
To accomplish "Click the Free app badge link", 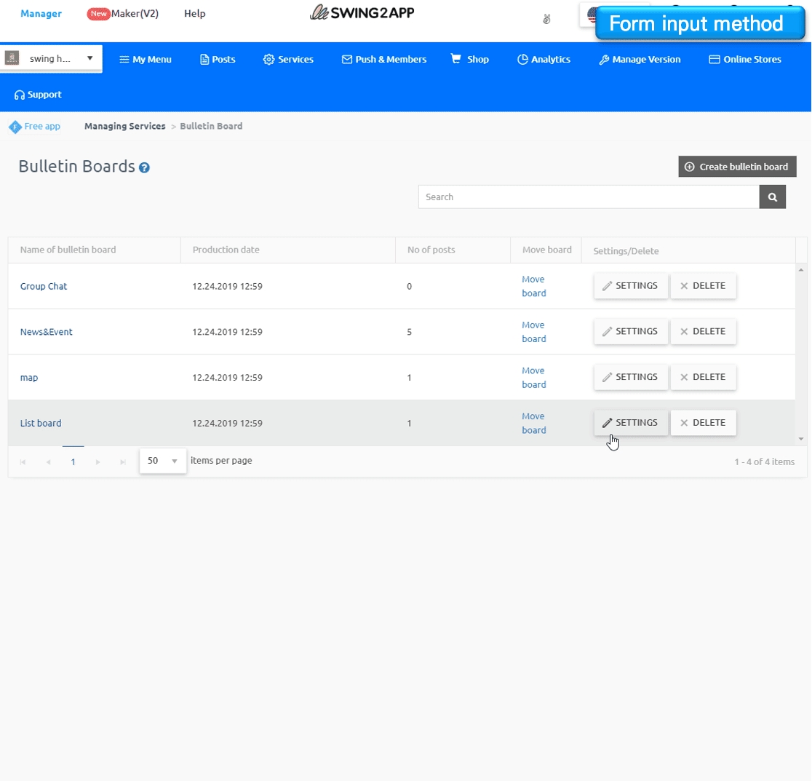I will [35, 127].
